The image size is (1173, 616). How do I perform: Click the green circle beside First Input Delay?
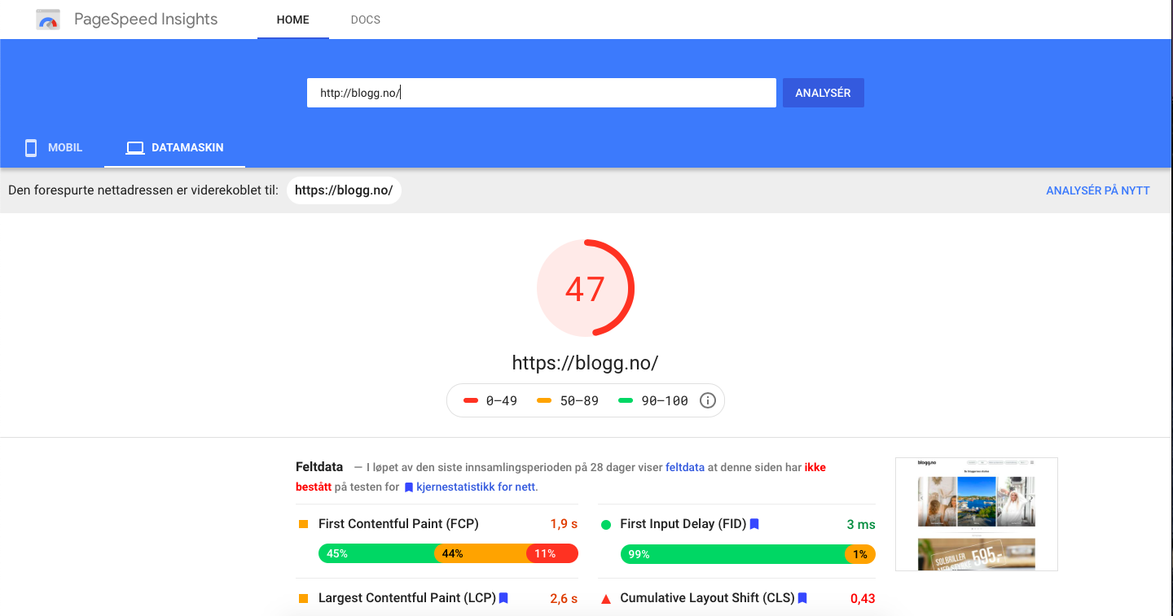tap(605, 525)
